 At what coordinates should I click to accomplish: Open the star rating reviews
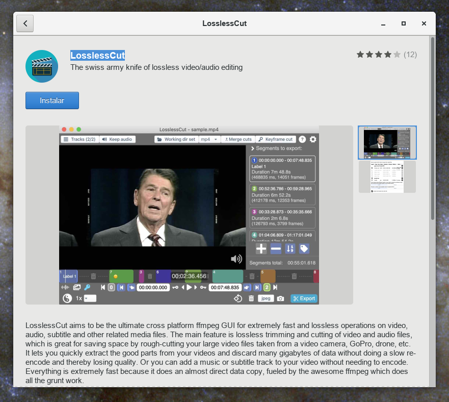378,55
